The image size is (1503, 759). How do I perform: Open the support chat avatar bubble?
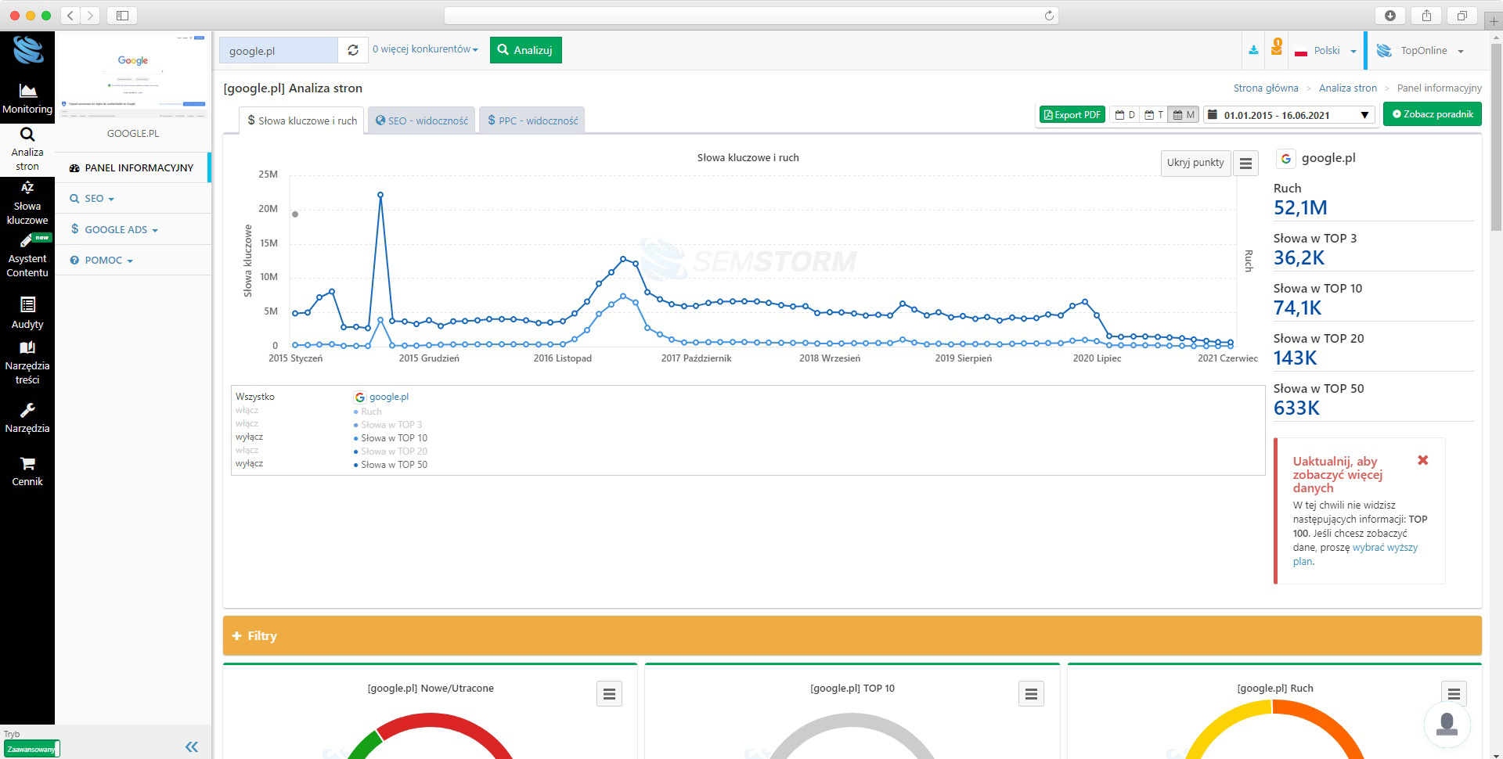pyautogui.click(x=1447, y=725)
